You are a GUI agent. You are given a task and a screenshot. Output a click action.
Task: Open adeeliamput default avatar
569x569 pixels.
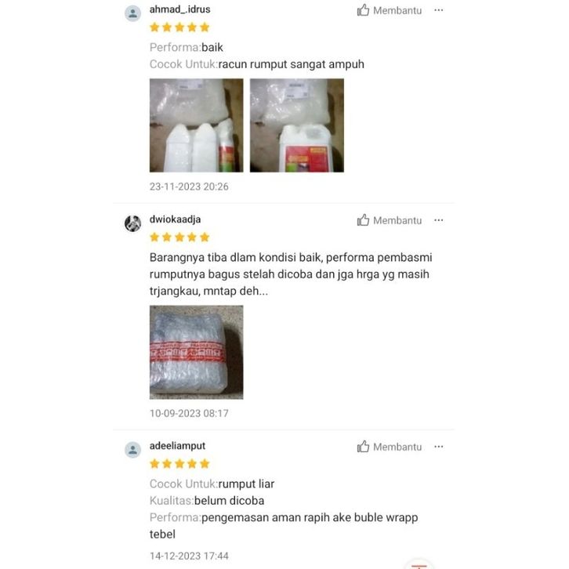click(132, 450)
